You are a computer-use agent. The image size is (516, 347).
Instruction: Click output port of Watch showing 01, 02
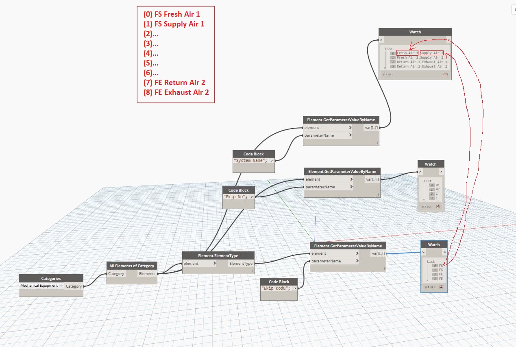[x=441, y=172]
